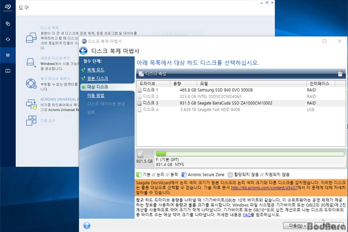This screenshot has height=232, width=348.
Task: Open the 새로운 디스크 추가 link in tools window
Action: pyautogui.click(x=55, y=58)
